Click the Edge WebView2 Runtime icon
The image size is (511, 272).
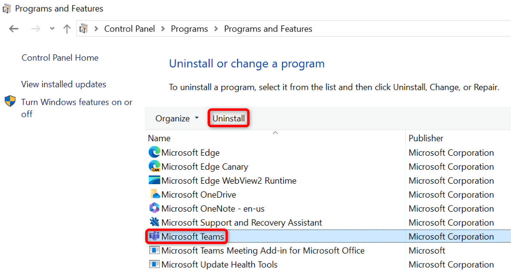coord(154,181)
